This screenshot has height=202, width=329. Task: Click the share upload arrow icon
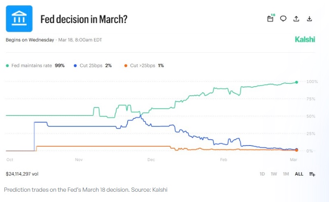point(296,19)
